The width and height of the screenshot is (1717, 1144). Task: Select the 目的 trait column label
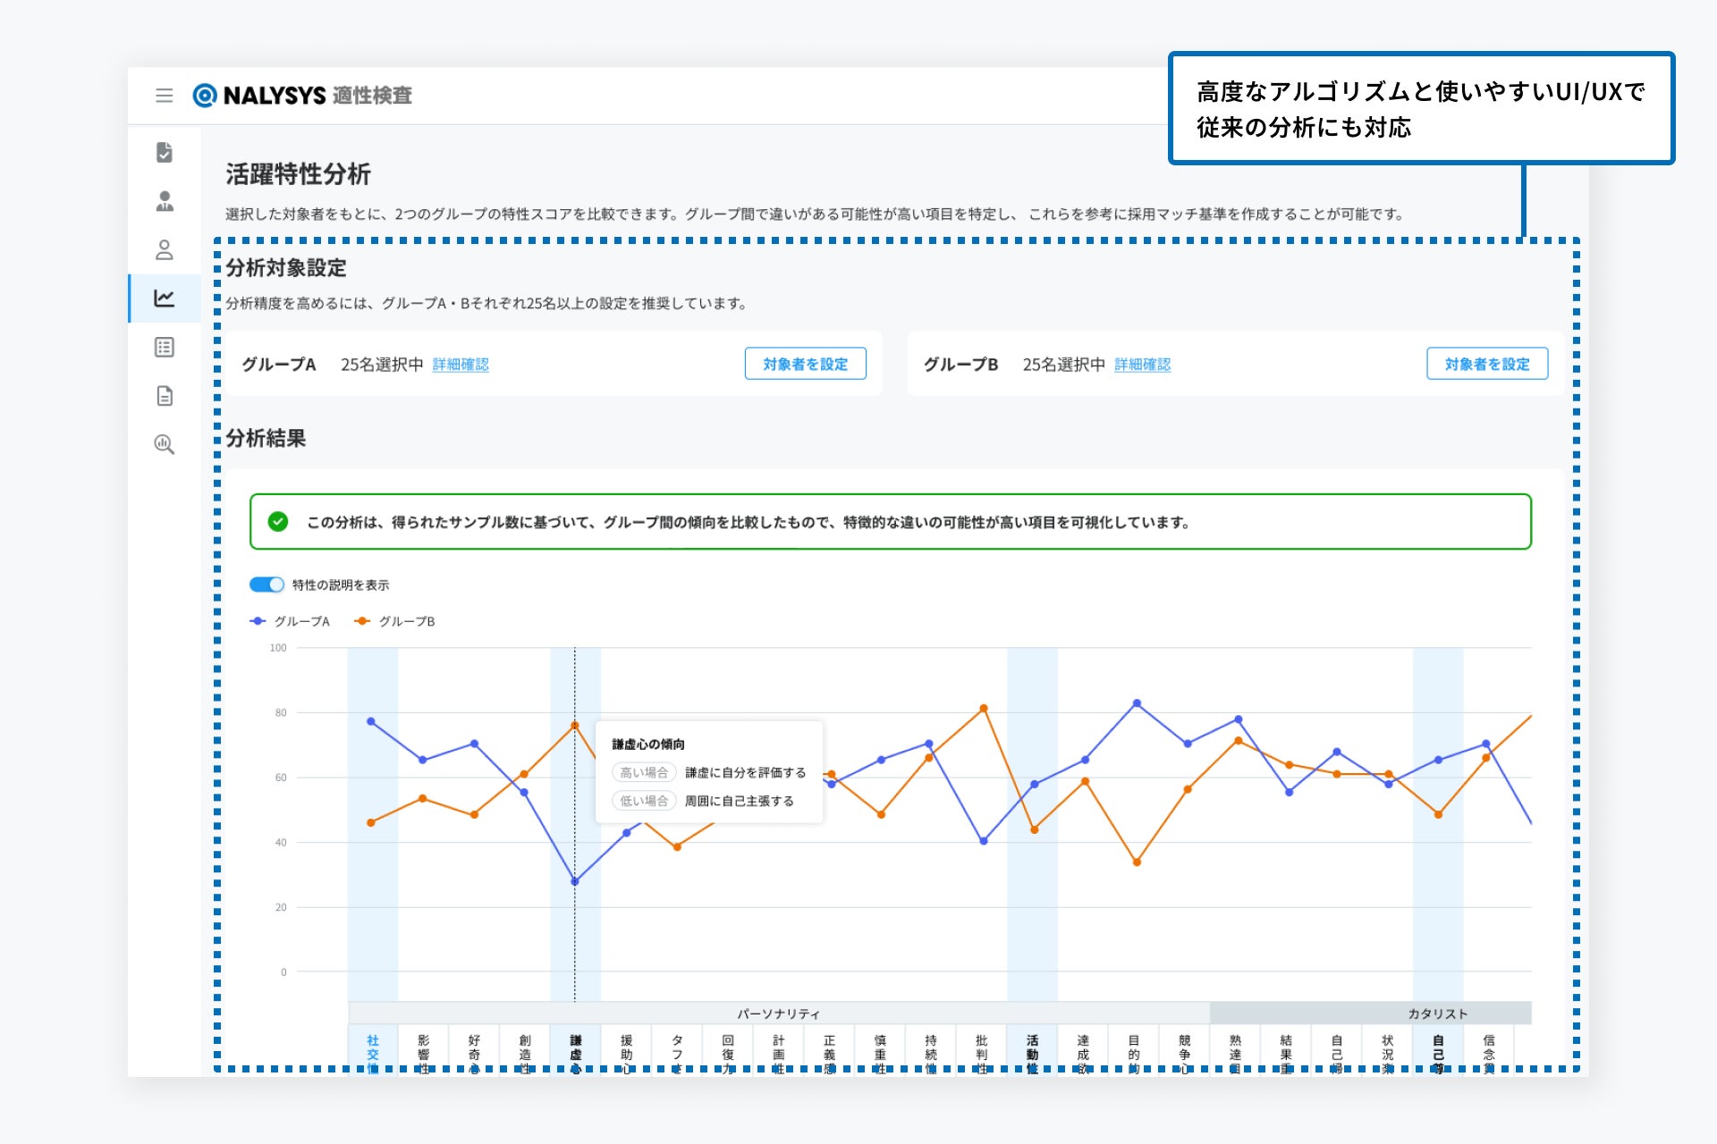click(x=1134, y=1053)
